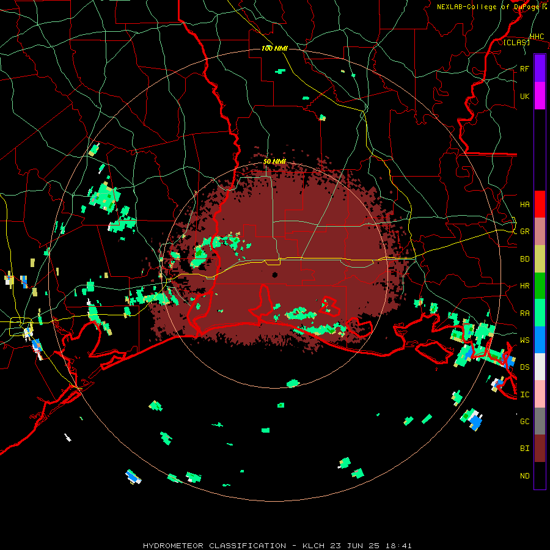
Task: Click the NEXLAB-College of DuPage text
Action: pyautogui.click(x=488, y=7)
